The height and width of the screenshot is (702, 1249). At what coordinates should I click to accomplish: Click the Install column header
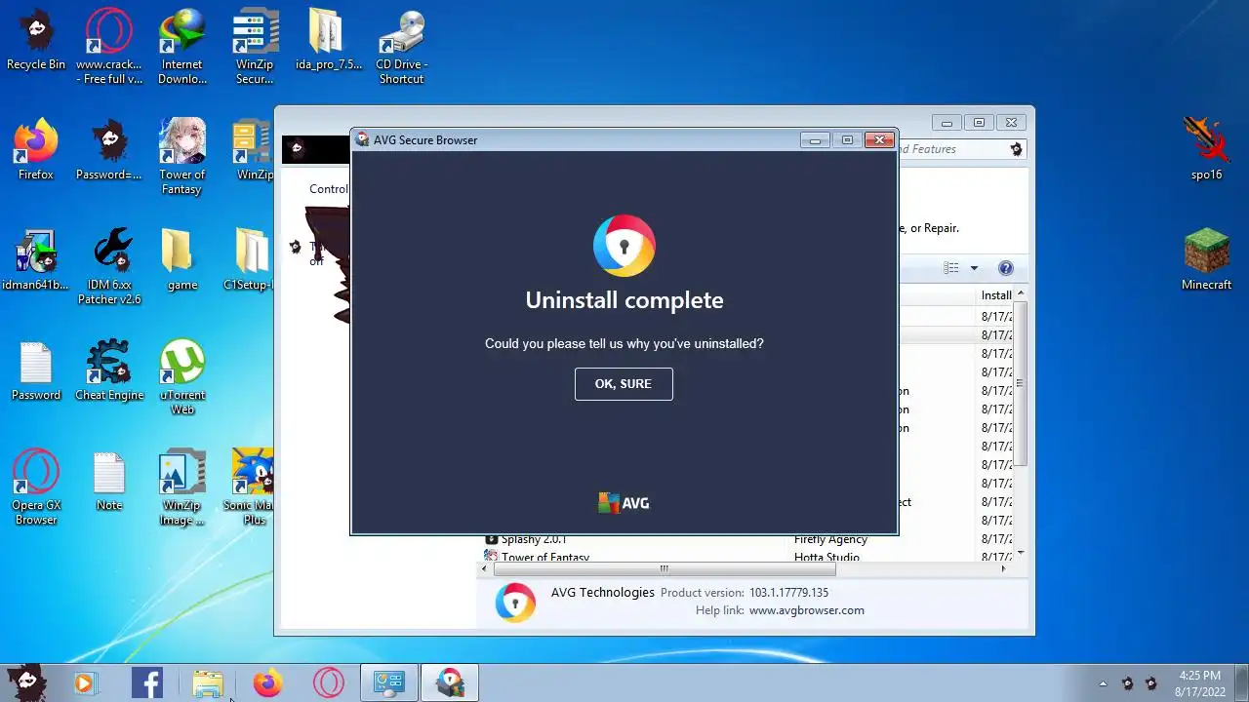click(x=996, y=295)
